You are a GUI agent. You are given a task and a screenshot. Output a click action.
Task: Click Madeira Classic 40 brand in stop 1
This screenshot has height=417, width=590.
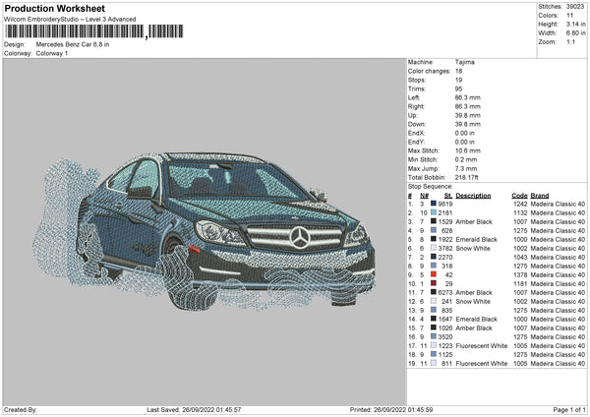point(558,204)
